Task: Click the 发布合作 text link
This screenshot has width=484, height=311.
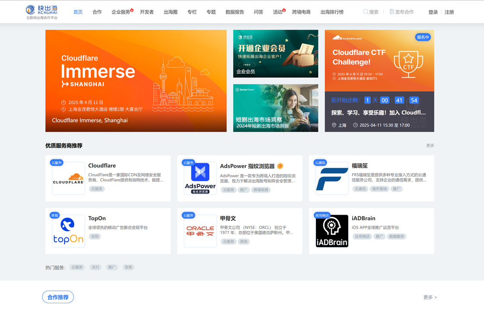Action: [x=404, y=12]
